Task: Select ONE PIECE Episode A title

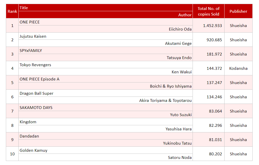Action: pyautogui.click(x=40, y=79)
